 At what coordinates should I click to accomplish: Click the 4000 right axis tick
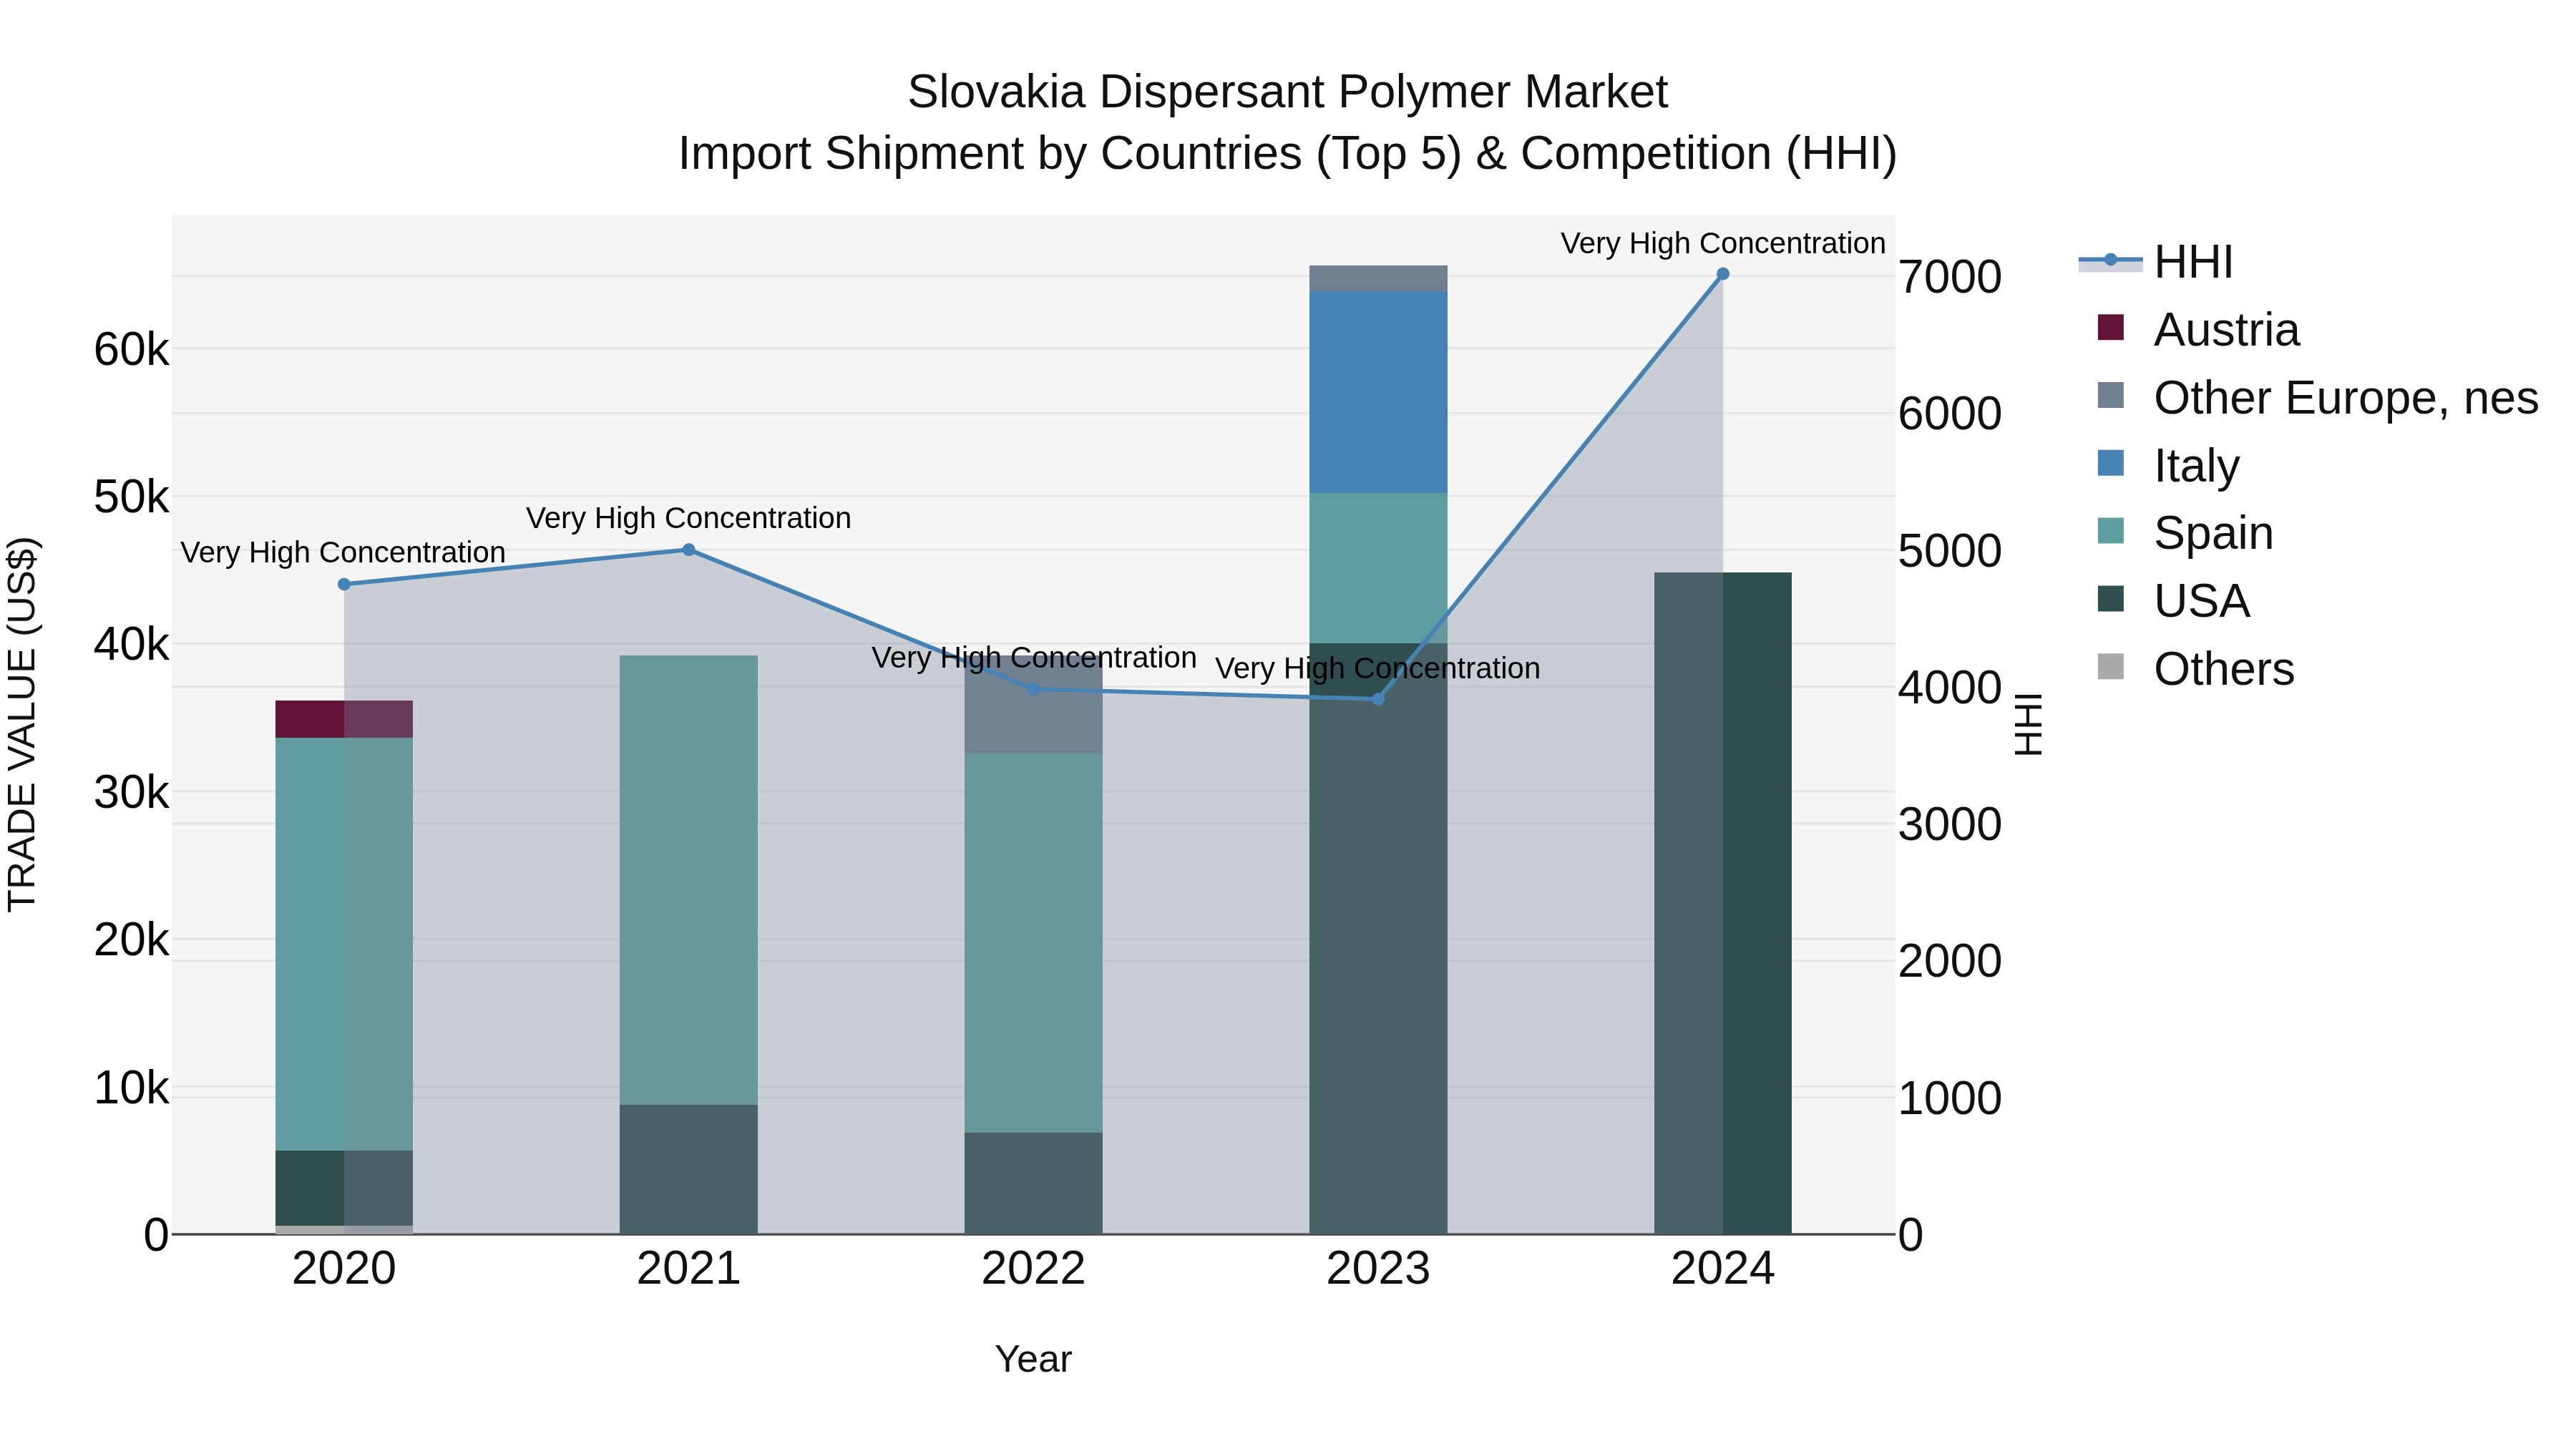pos(1950,688)
